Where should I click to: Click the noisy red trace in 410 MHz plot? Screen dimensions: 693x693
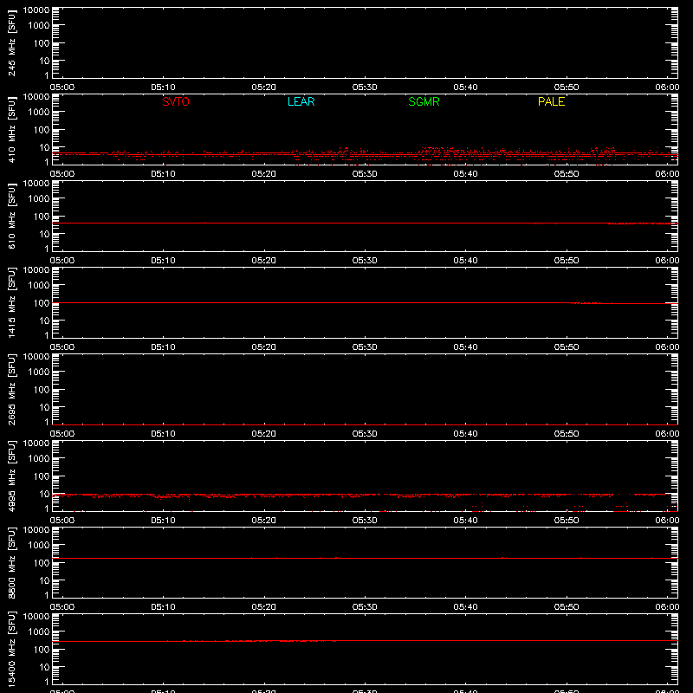(x=365, y=154)
